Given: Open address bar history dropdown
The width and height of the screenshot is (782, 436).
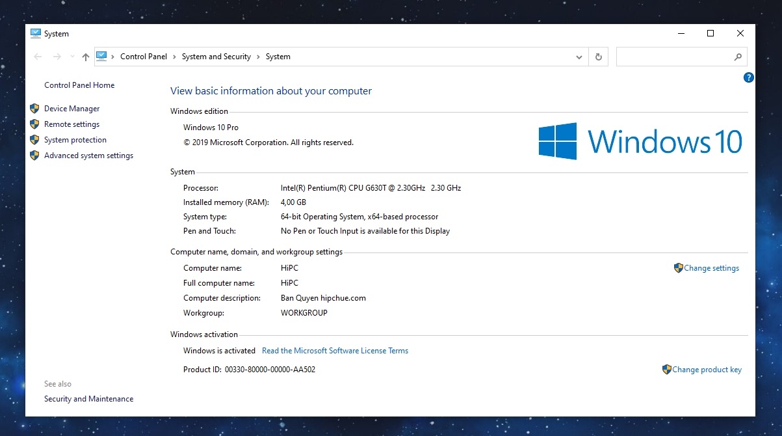Looking at the screenshot, I should pyautogui.click(x=579, y=57).
